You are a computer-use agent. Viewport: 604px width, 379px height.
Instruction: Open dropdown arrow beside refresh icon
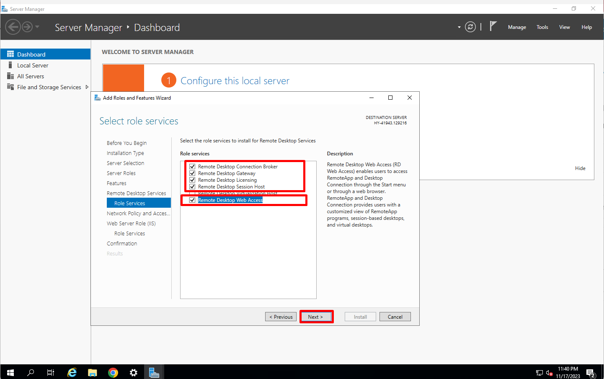pyautogui.click(x=459, y=27)
